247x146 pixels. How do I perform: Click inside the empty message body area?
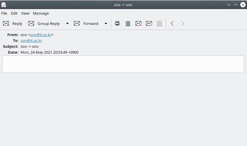(123, 64)
